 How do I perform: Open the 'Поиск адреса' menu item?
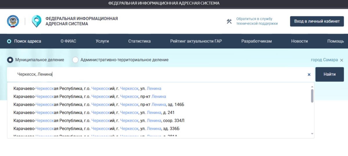click(28, 41)
